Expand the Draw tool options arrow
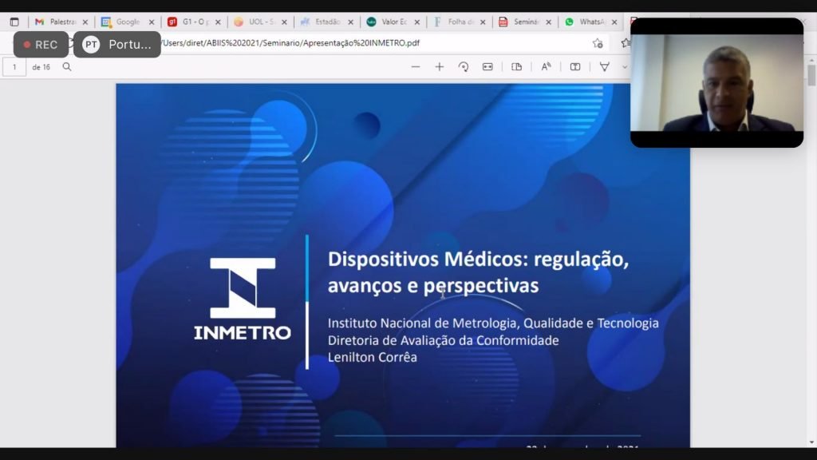Viewport: 817px width, 460px height. (624, 67)
